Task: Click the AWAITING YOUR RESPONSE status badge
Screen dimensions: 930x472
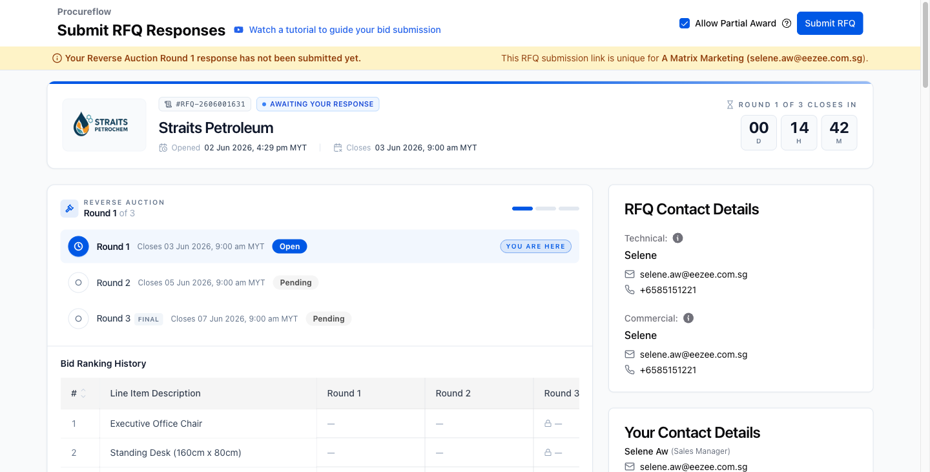Action: coord(318,104)
